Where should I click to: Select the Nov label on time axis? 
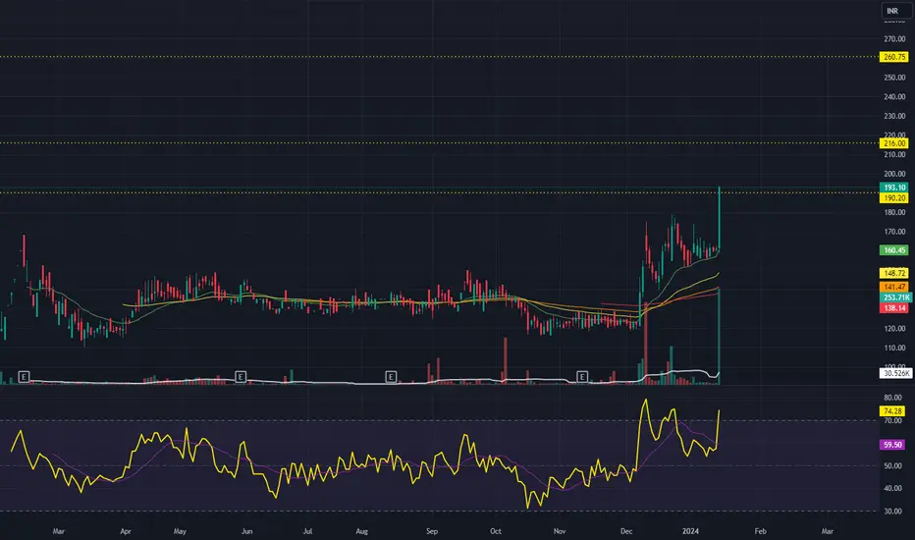(x=560, y=531)
